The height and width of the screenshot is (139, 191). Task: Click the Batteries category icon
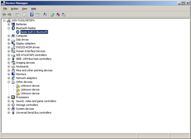pos(13,24)
